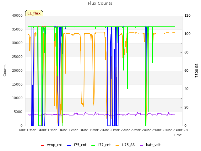Click the Flux Counts chart title
Screen dimensions: 201x151
[x=100, y=3]
